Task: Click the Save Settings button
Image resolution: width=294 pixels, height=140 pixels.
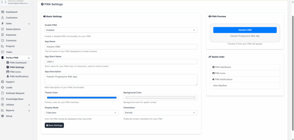Action: coord(54,125)
